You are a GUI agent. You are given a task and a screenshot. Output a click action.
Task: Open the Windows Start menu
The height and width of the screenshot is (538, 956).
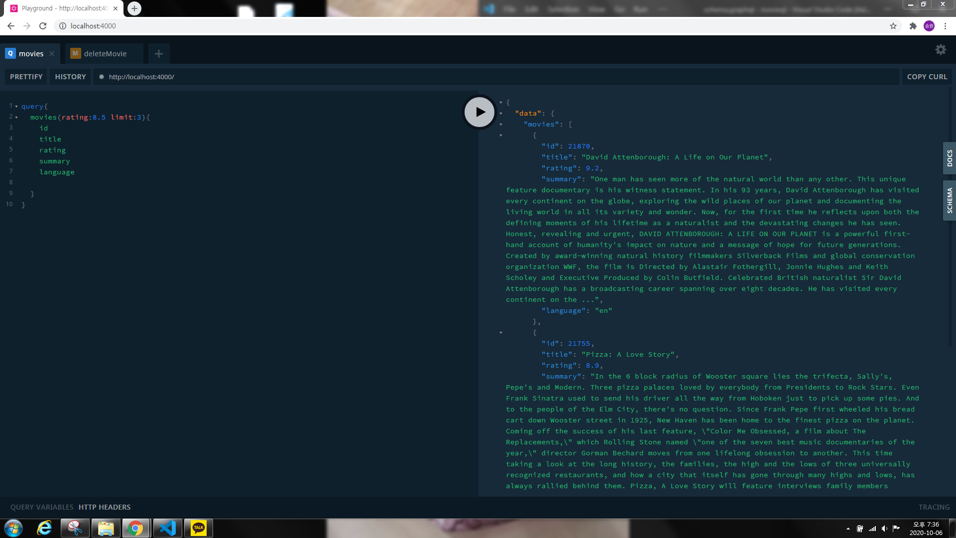click(x=13, y=528)
